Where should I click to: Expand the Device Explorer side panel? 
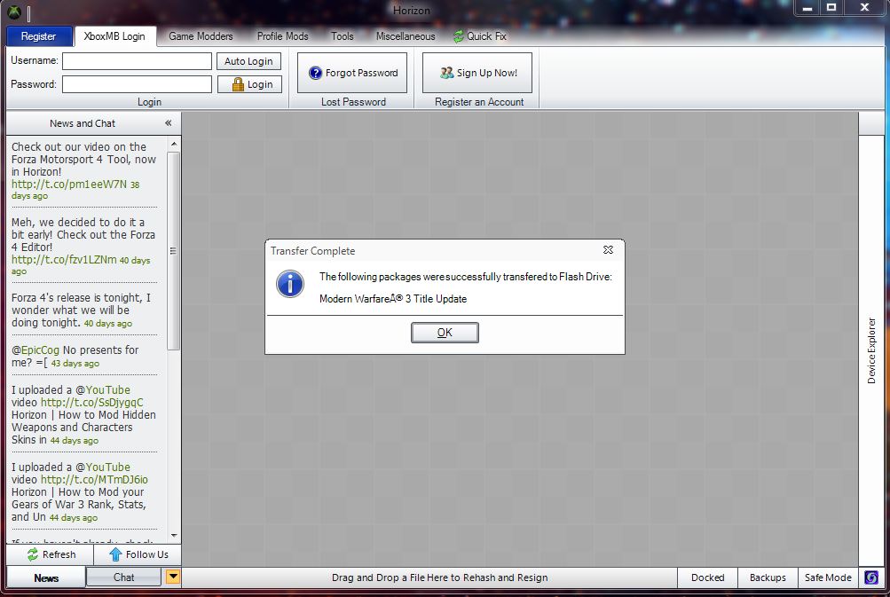(x=871, y=350)
